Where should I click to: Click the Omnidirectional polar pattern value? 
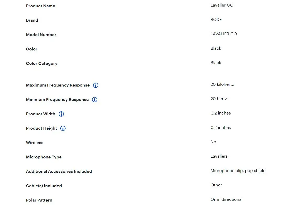pos(226,199)
